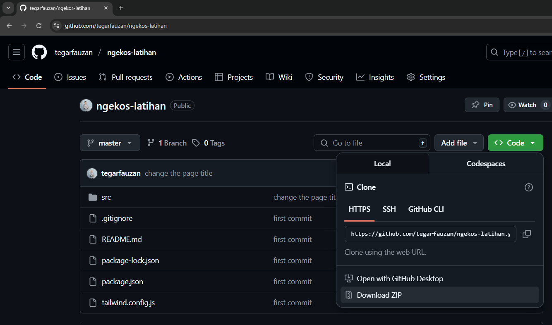
Task: Click the GitHub 'Type / to search' box
Action: tap(519, 53)
